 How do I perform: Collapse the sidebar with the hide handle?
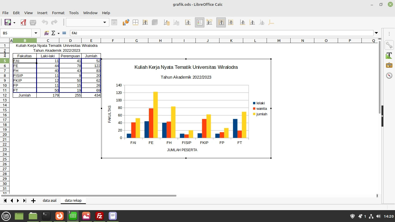click(x=382, y=116)
